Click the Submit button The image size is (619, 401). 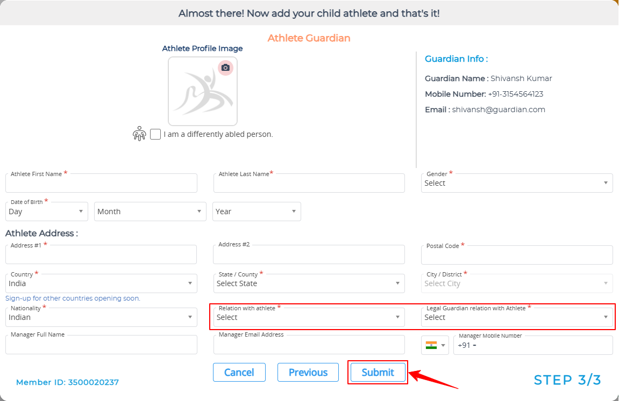378,372
